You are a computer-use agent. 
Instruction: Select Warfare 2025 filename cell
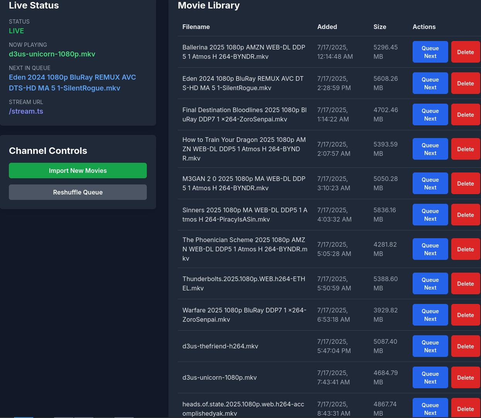pos(245,315)
